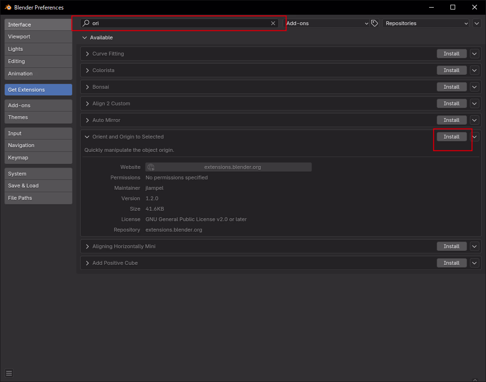Open extension settings dropdown arrow top right
Screen dimensions: 486x382
[x=477, y=23]
